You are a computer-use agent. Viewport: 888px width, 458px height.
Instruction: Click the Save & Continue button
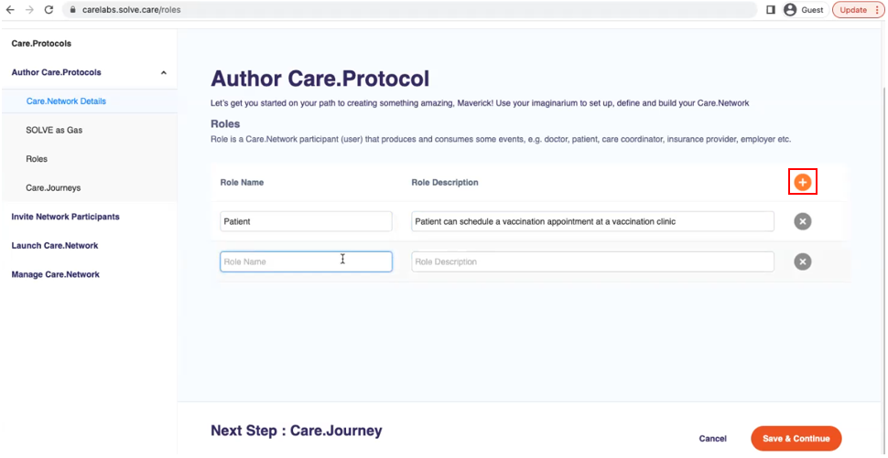tap(796, 439)
